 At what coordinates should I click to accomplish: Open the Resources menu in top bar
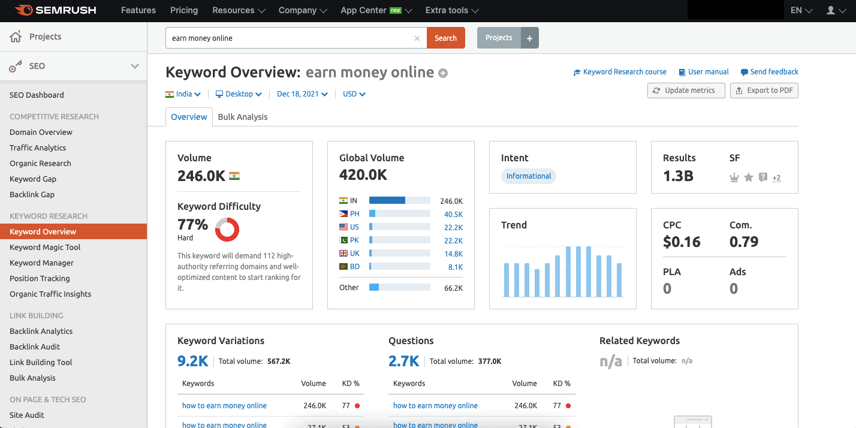239,10
